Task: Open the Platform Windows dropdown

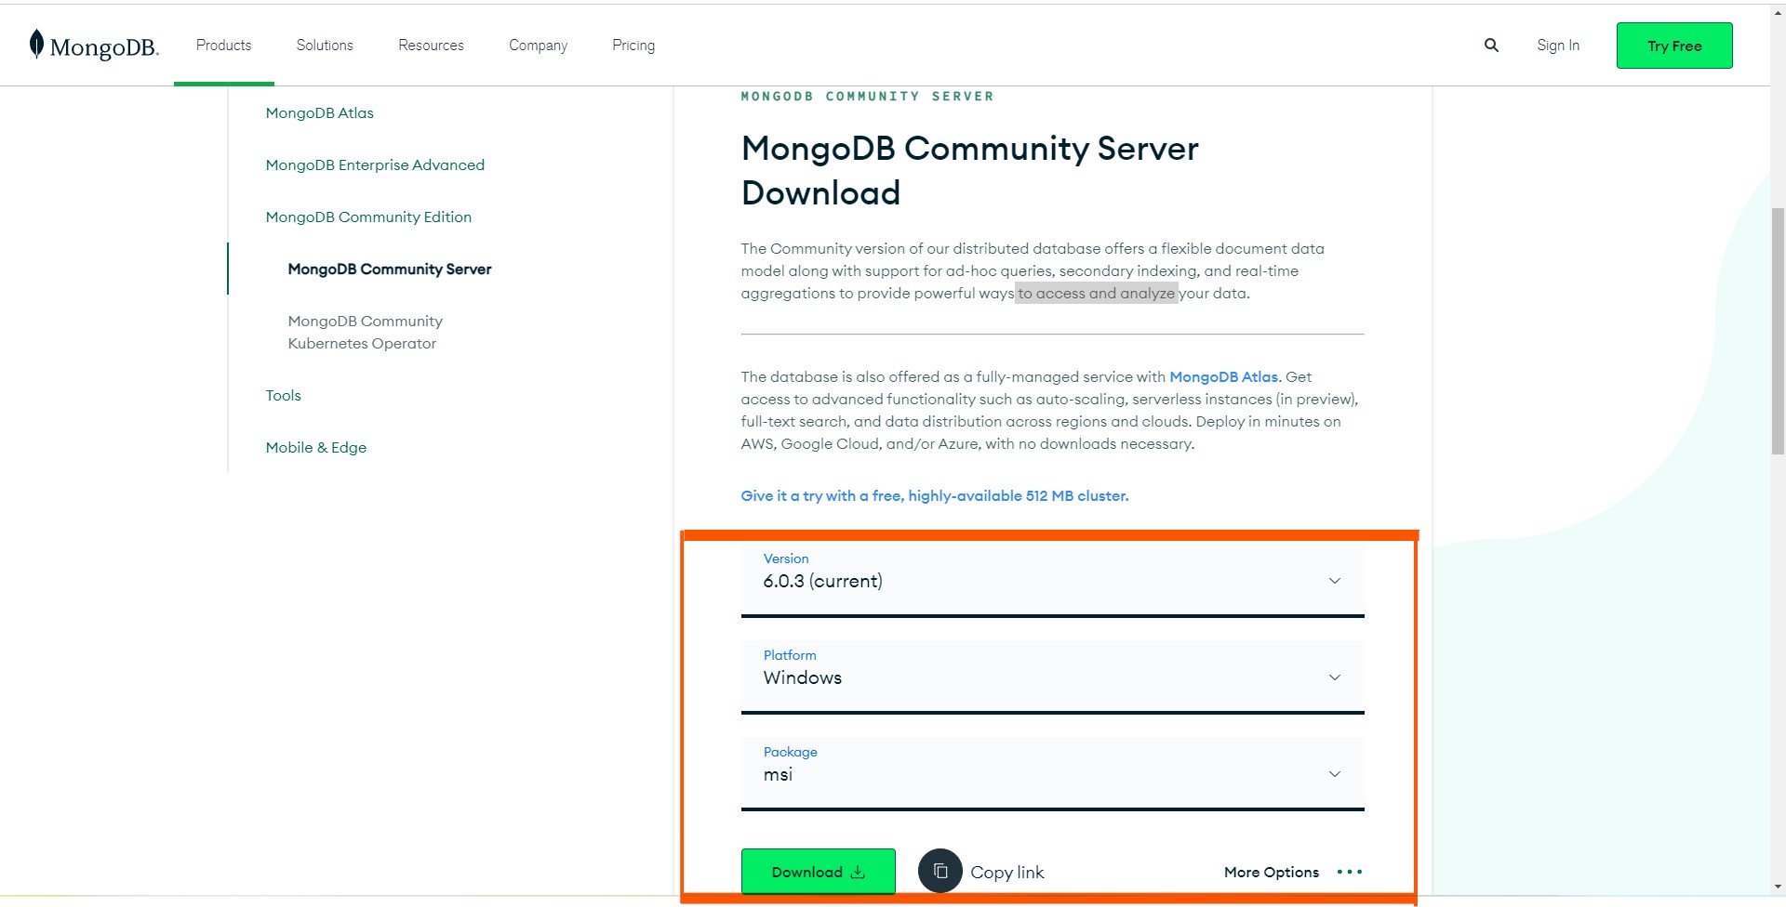Action: coord(1052,677)
